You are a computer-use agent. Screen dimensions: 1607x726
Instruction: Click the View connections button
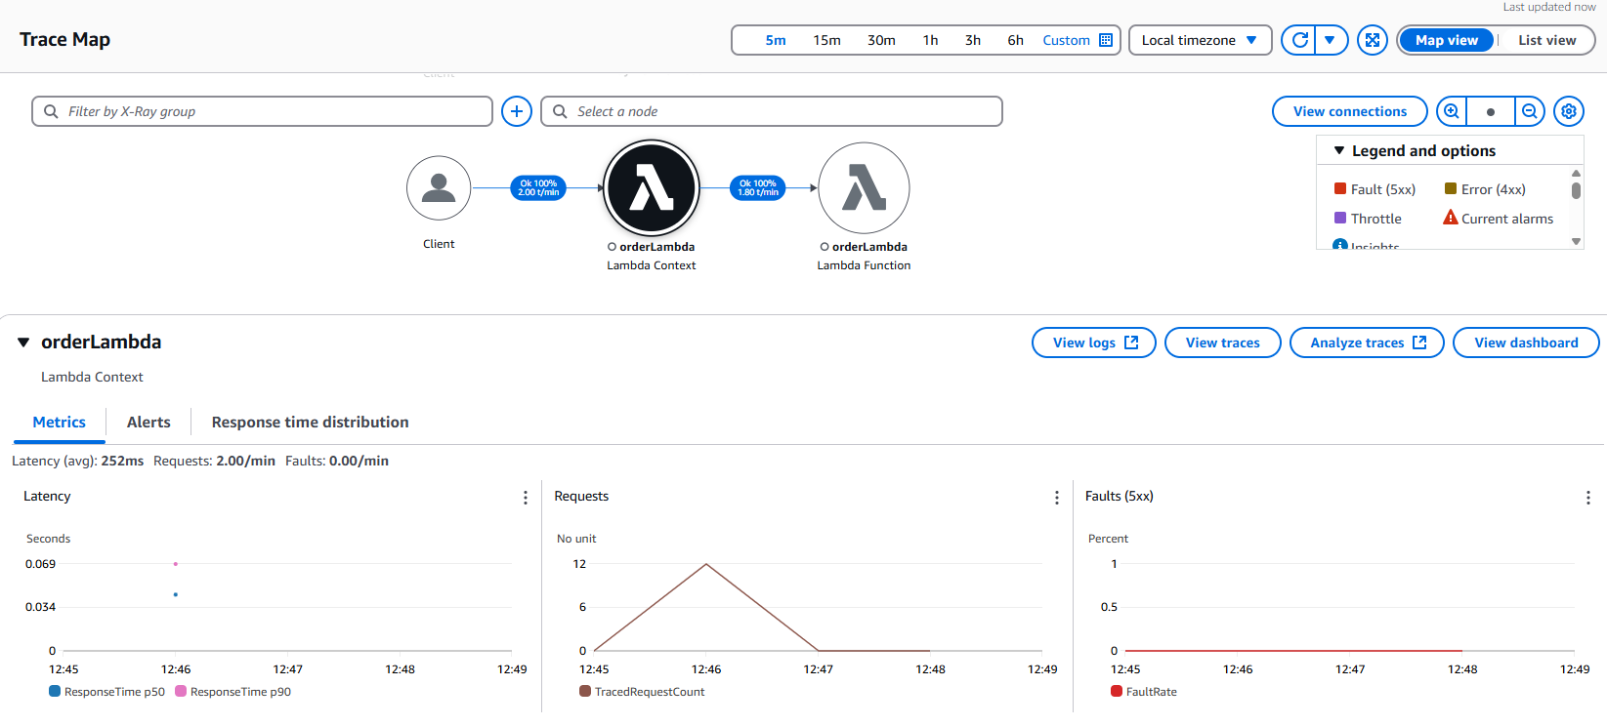pos(1350,111)
